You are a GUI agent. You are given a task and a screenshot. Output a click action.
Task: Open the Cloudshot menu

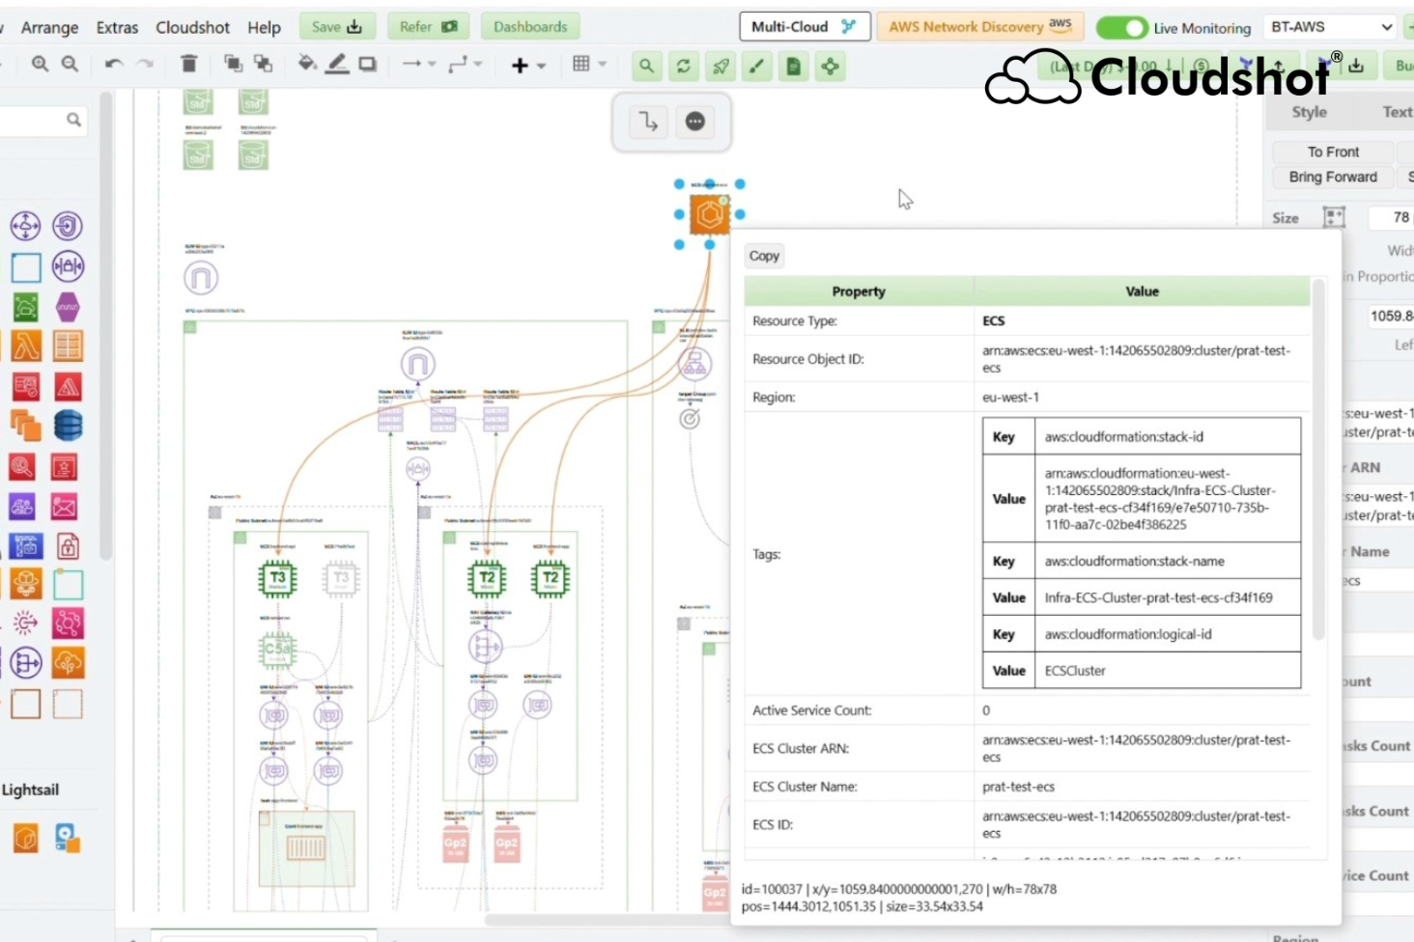tap(192, 27)
